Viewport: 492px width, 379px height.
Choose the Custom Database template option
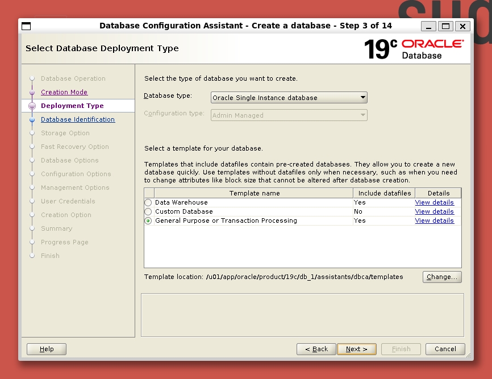pyautogui.click(x=148, y=212)
